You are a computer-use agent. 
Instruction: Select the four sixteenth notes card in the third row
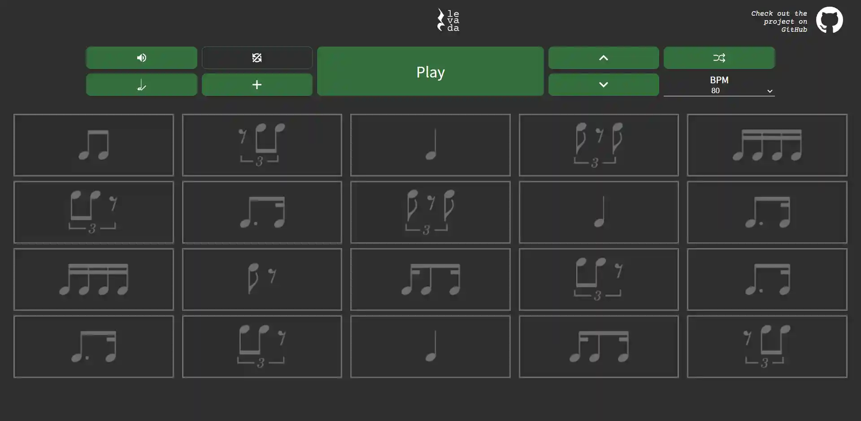[93, 279]
